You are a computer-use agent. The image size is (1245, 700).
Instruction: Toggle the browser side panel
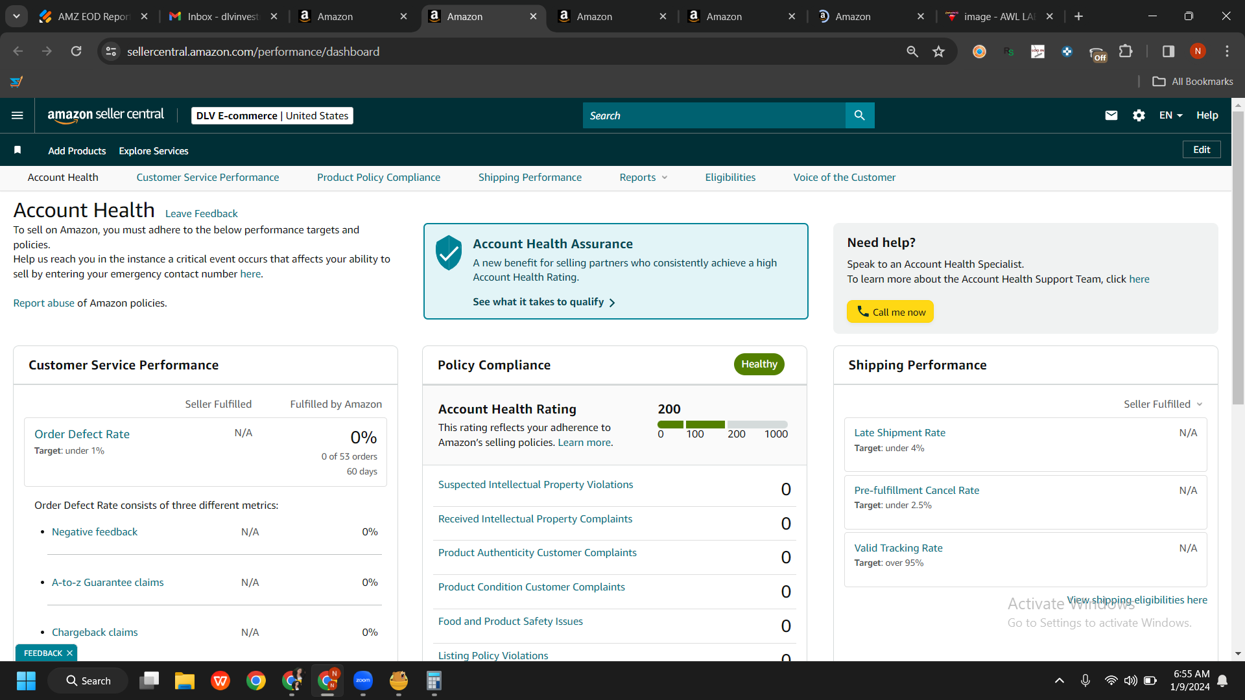pos(1168,51)
